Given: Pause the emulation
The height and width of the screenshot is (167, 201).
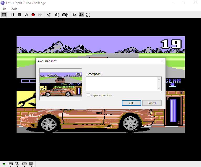Looking at the screenshot, I should click(x=13, y=15).
